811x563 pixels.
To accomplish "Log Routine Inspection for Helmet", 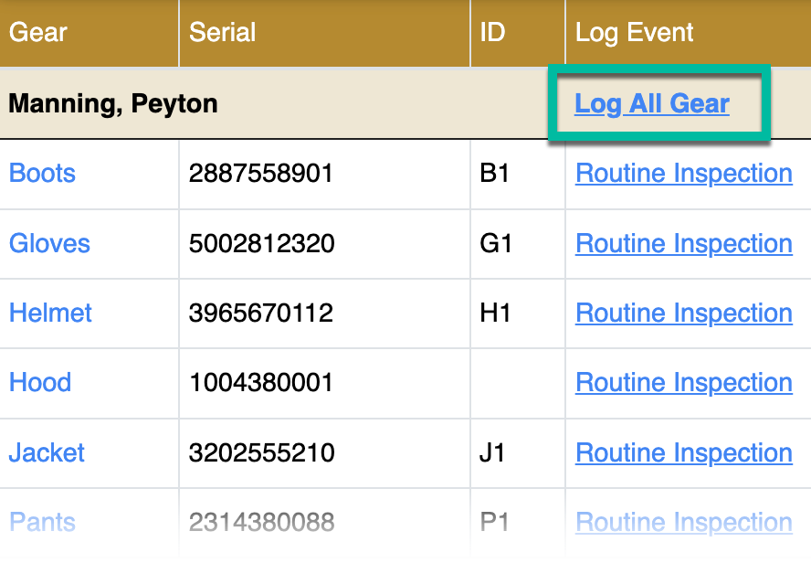I will (683, 313).
